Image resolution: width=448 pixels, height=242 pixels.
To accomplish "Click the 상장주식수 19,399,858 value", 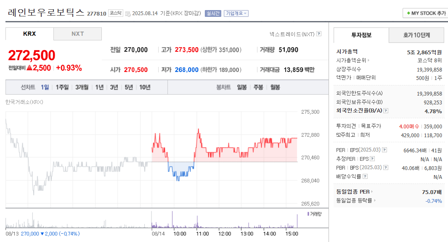I will point(429,69).
